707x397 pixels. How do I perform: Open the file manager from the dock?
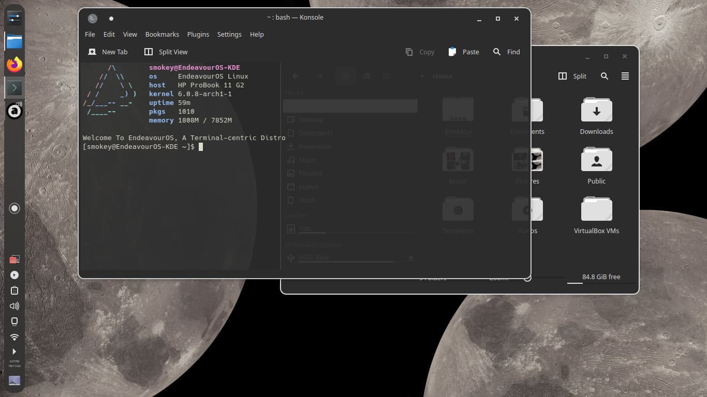click(14, 41)
